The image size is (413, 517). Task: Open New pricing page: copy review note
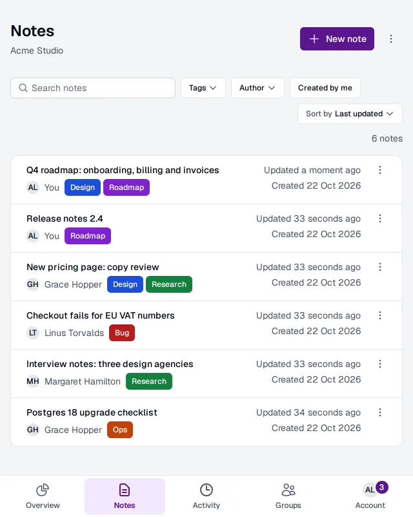93,267
